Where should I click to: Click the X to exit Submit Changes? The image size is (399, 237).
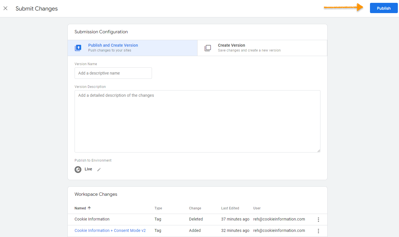(x=5, y=8)
